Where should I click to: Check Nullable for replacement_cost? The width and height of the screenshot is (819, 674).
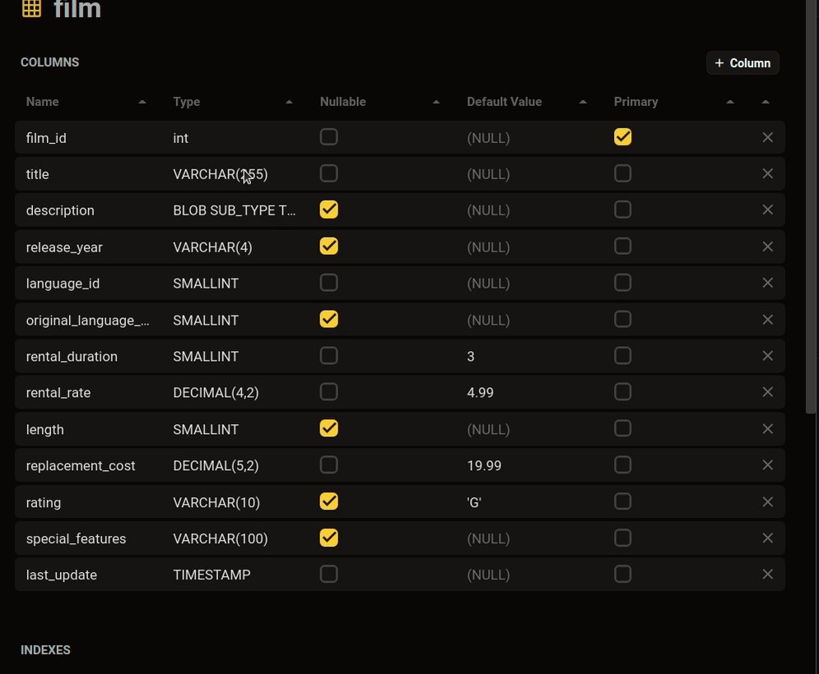[x=328, y=464]
